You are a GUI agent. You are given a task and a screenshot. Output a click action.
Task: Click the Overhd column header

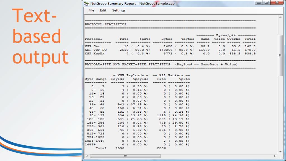(234, 39)
